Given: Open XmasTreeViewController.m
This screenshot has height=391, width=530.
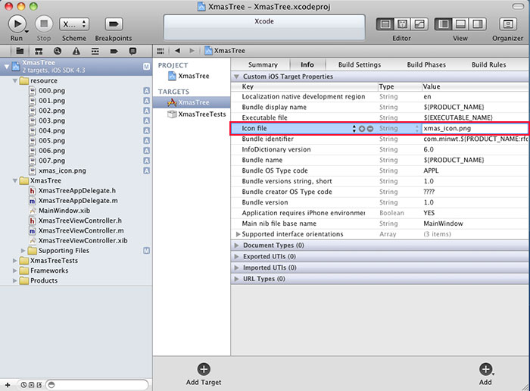Looking at the screenshot, I should [81, 230].
